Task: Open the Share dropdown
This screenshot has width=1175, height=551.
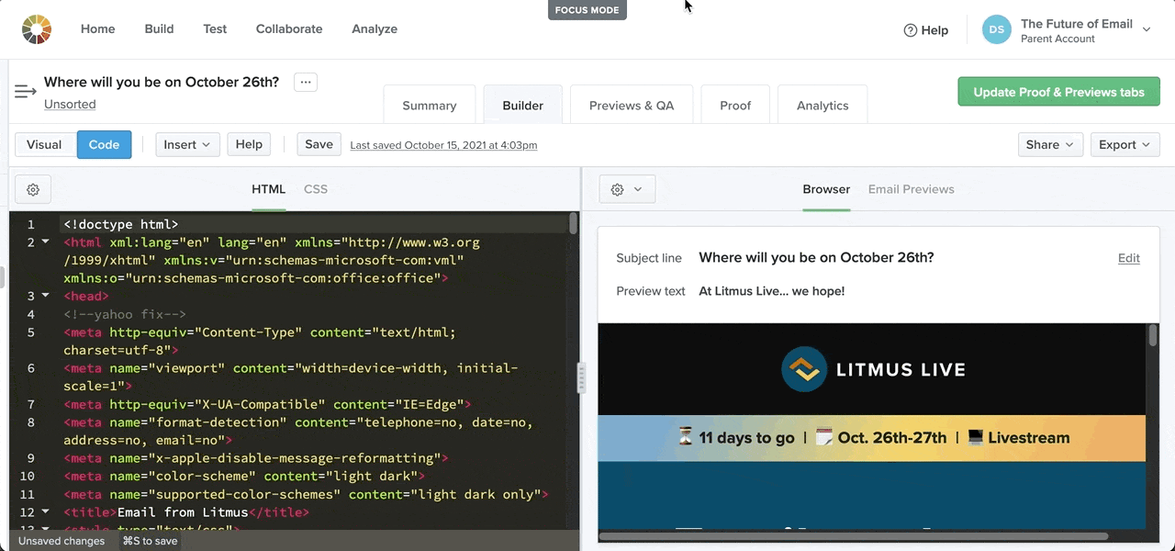Action: click(x=1050, y=144)
